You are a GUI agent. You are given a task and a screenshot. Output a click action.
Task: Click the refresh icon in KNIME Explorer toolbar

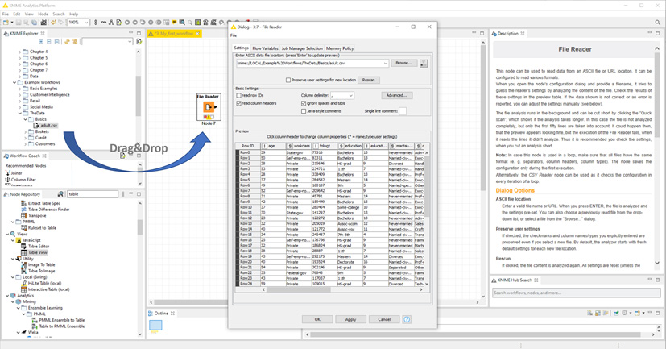pyautogui.click(x=67, y=42)
